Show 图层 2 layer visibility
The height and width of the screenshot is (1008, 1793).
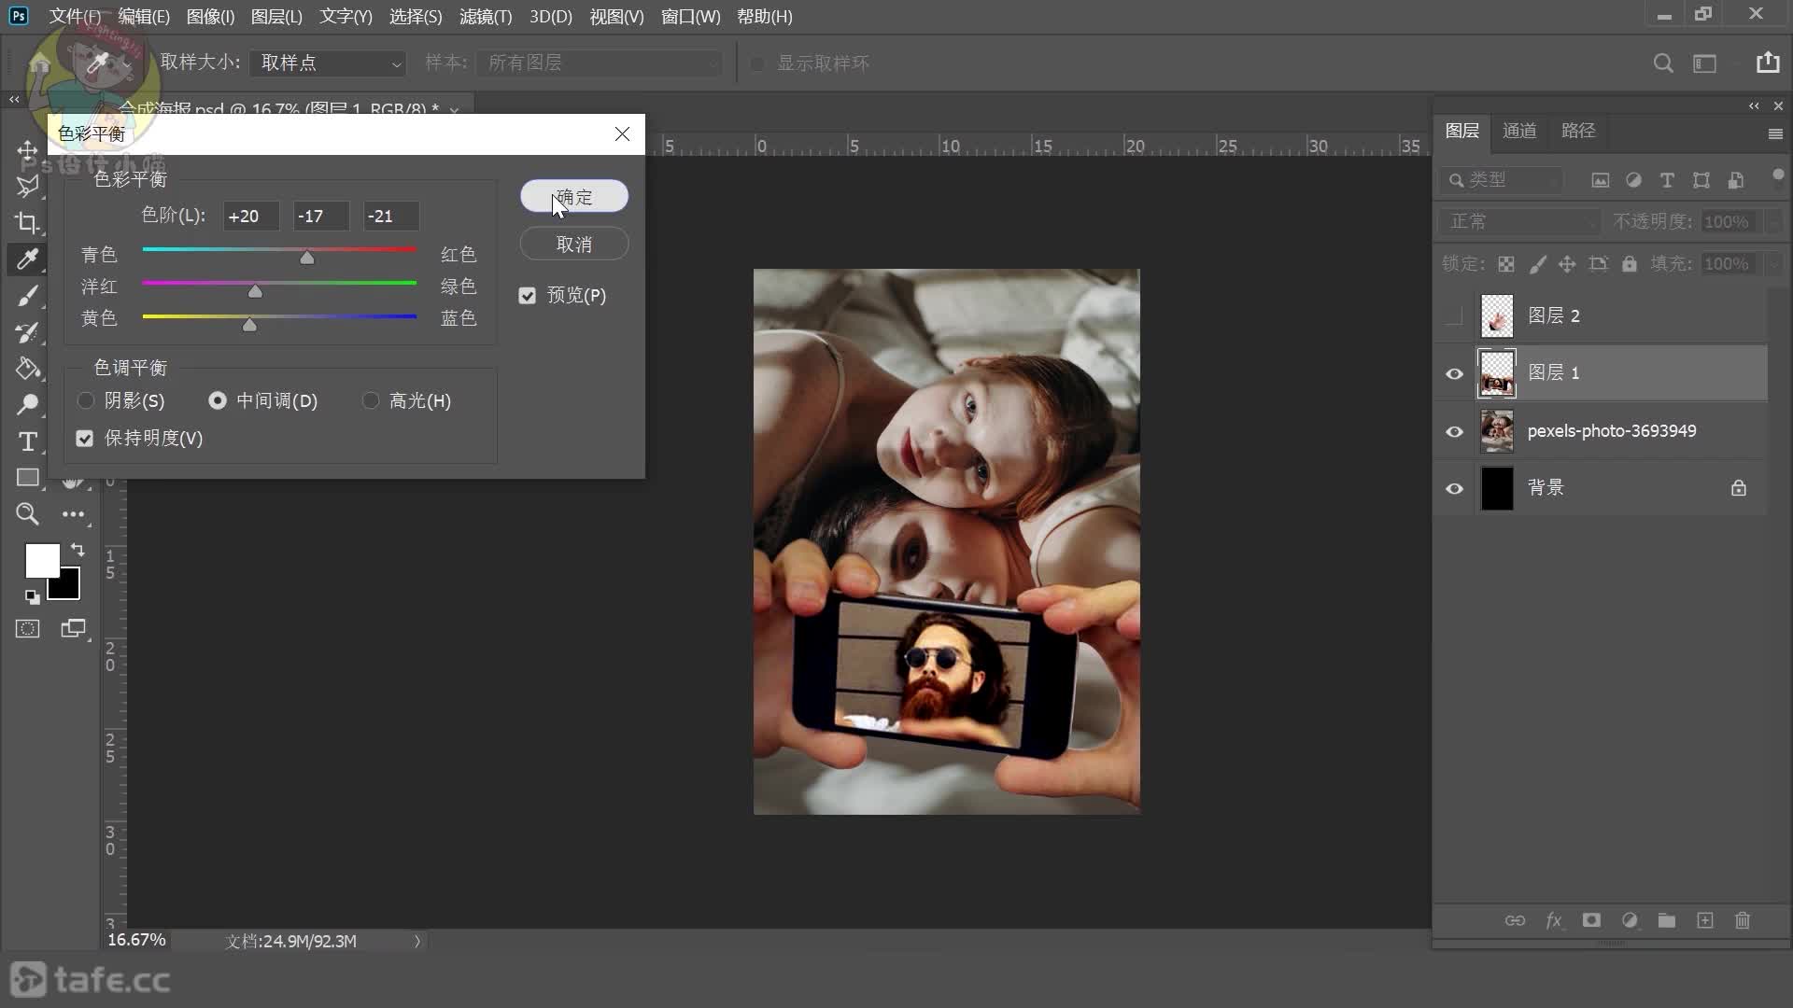[x=1454, y=316]
